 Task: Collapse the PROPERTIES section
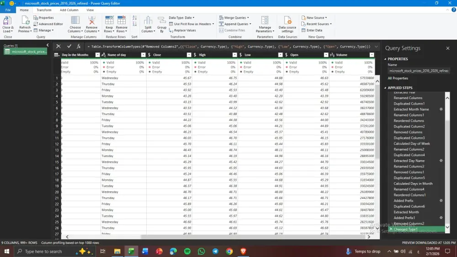click(385, 59)
